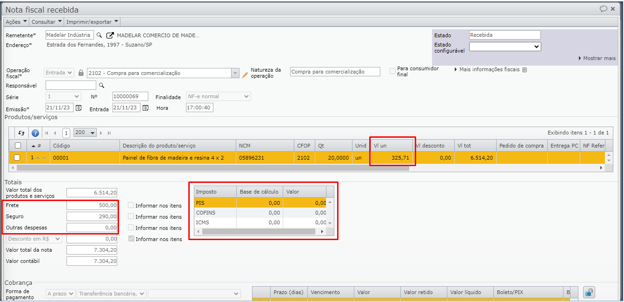
Task: Select the checkbox for product row 00001
Action: pyautogui.click(x=17, y=158)
